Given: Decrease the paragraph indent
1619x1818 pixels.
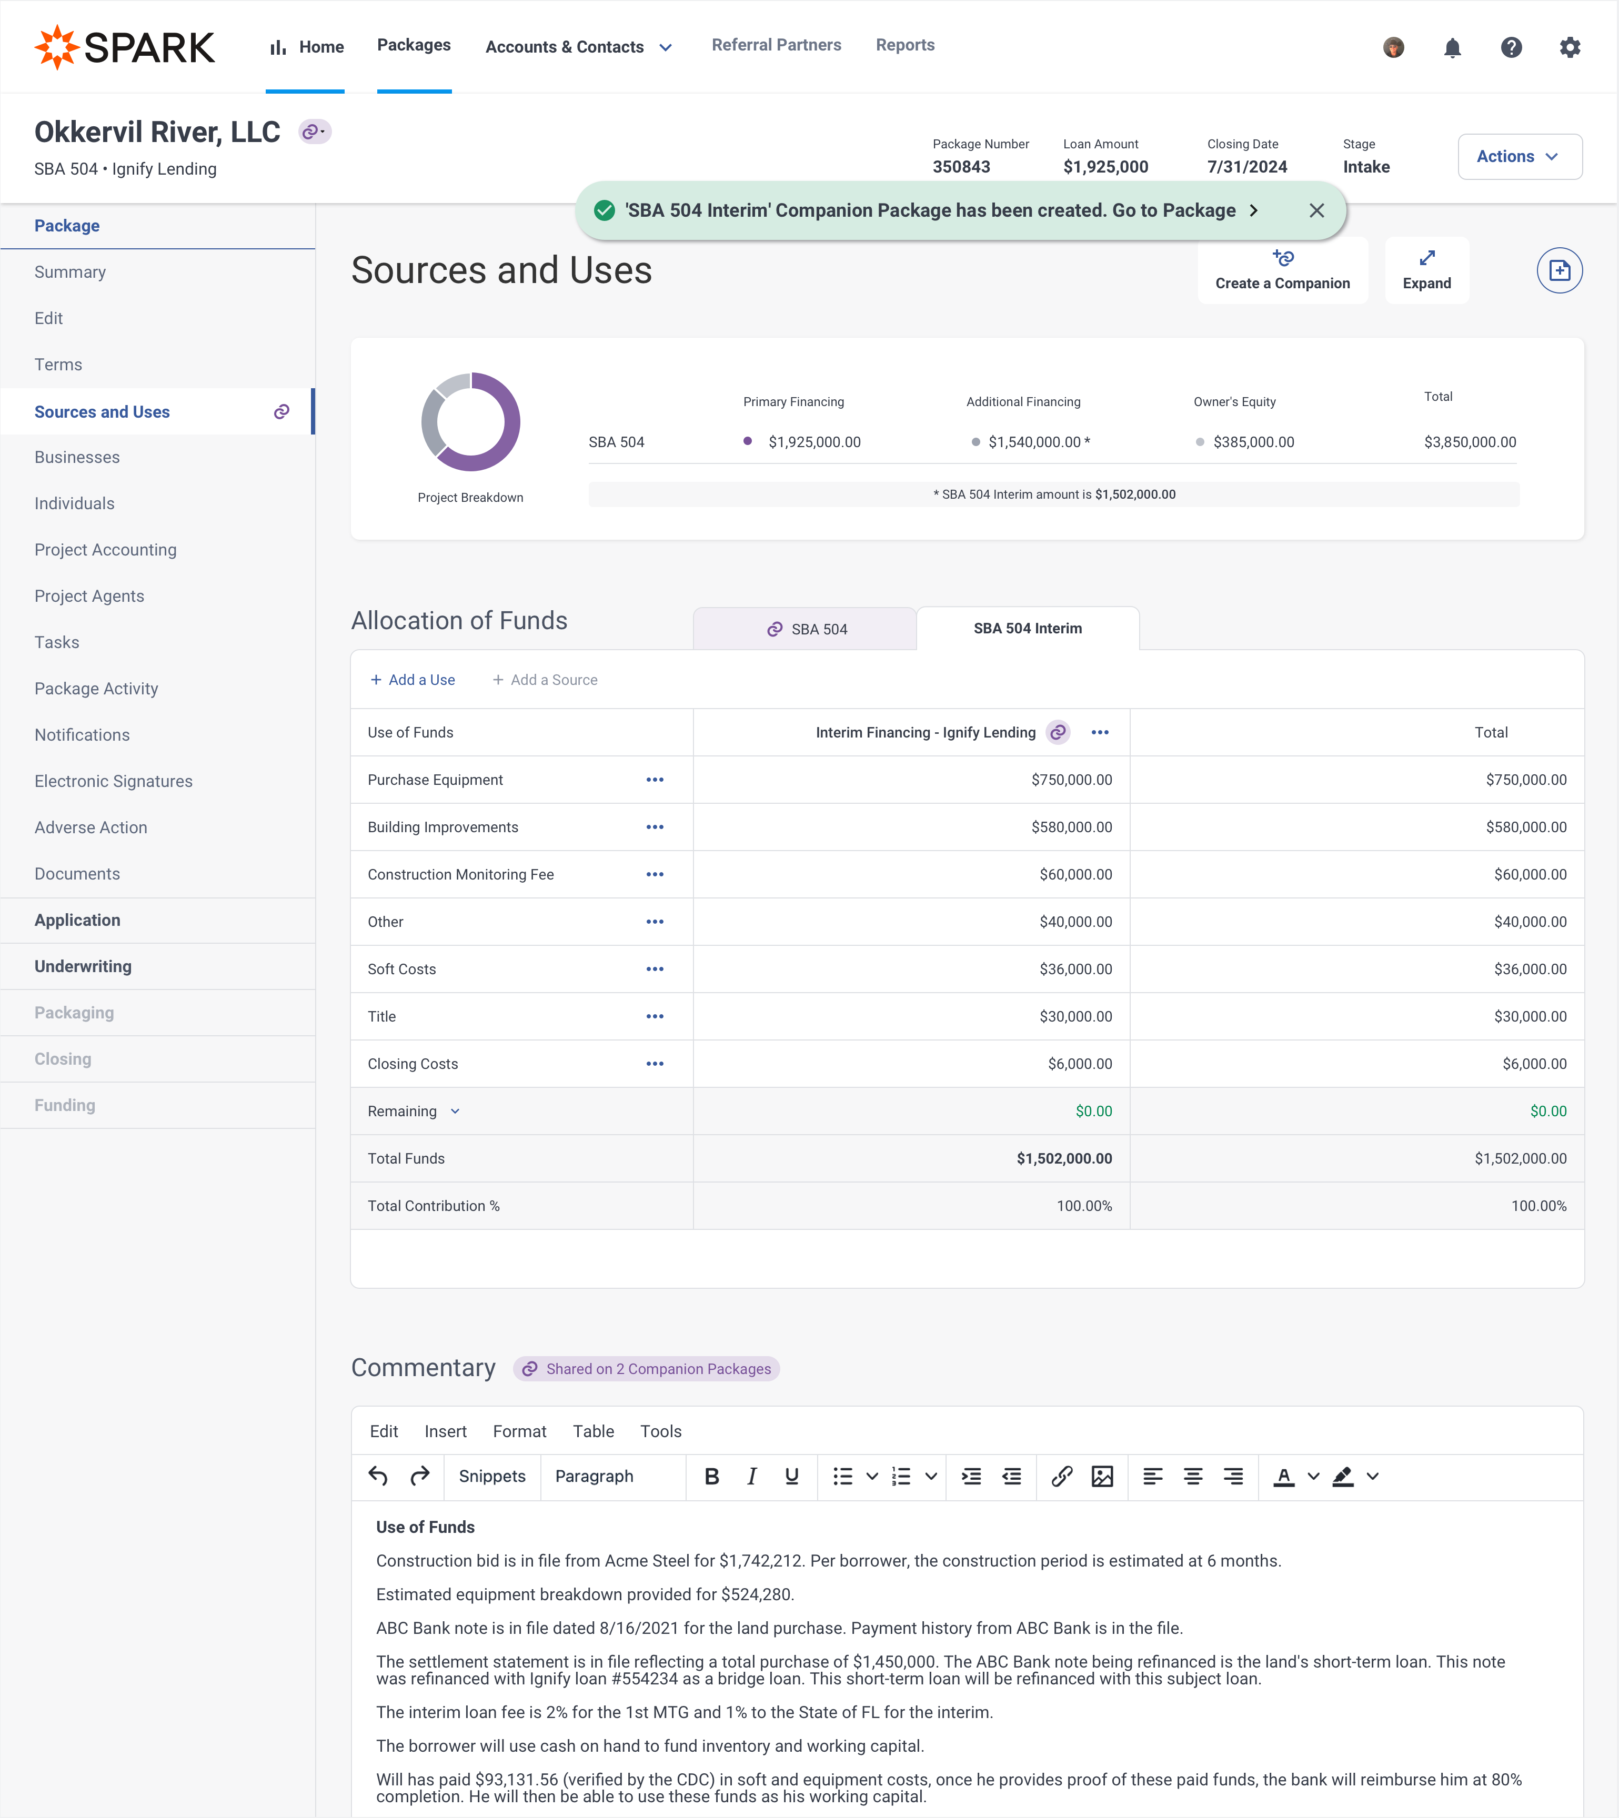Looking at the screenshot, I should click(1011, 1476).
